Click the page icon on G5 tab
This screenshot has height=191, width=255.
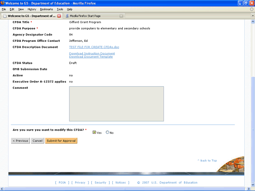tap(5, 16)
